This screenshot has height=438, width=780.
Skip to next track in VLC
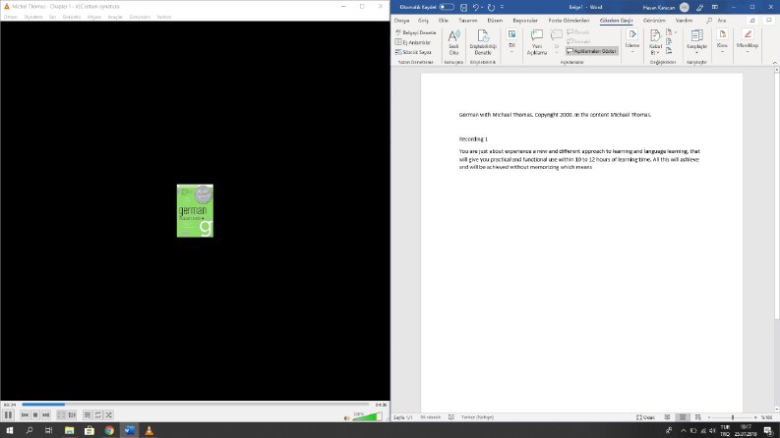coord(46,414)
